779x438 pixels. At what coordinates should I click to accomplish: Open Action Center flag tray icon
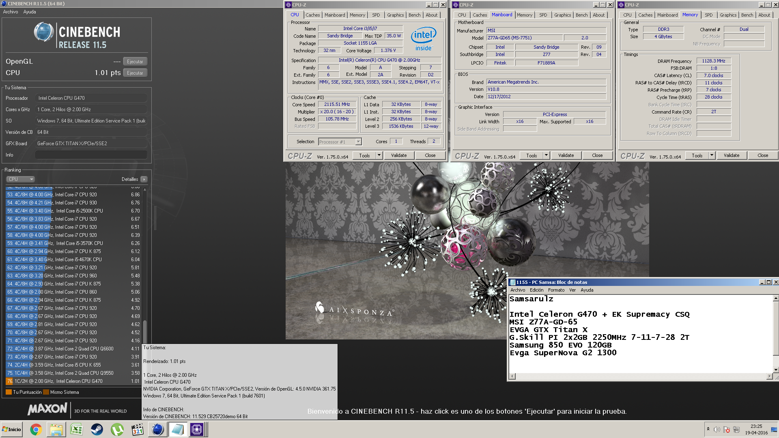tap(727, 429)
